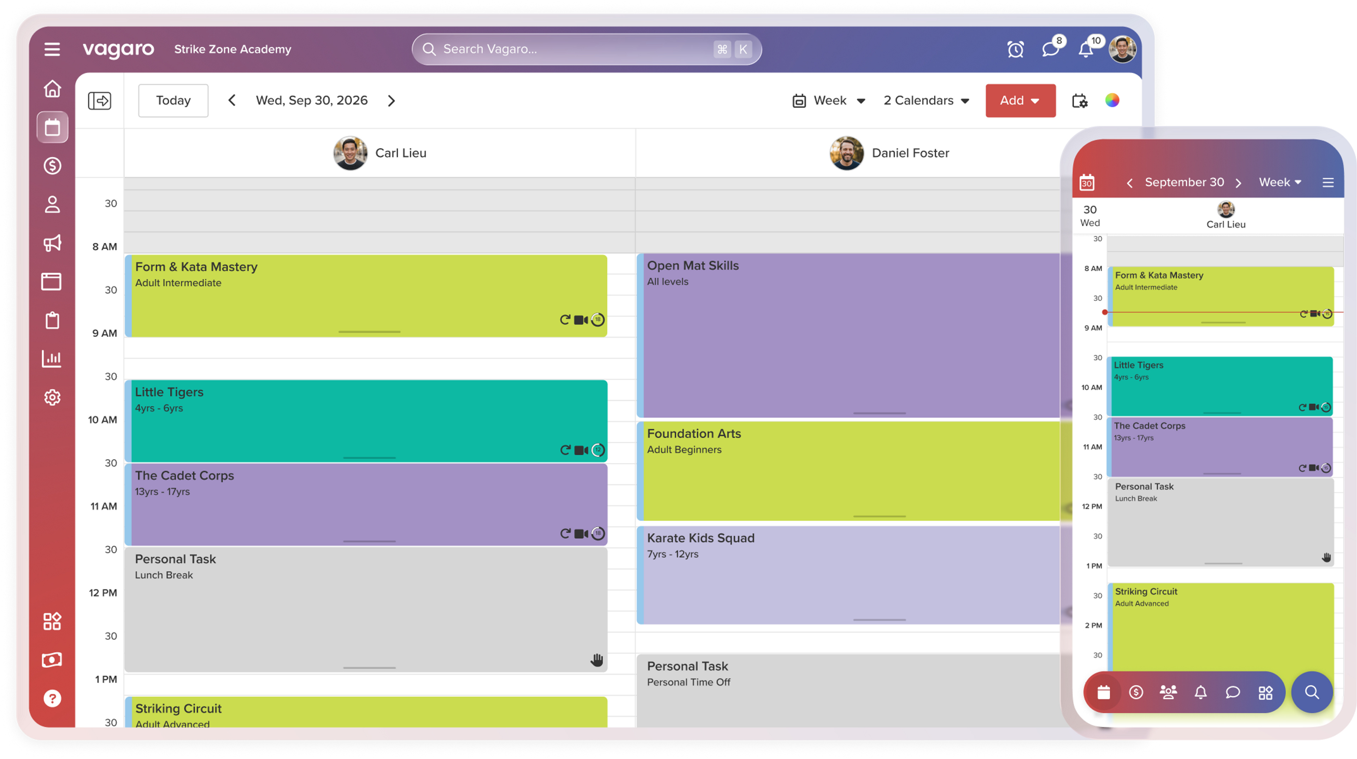Click attendance count icon on The Cadet Corps

click(x=598, y=533)
